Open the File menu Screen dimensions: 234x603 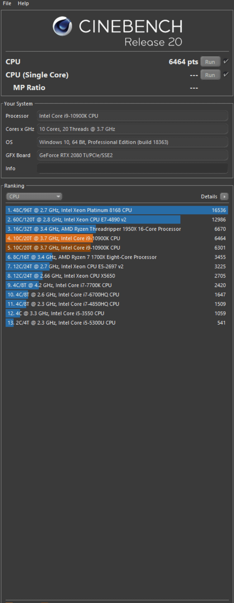[7, 3]
